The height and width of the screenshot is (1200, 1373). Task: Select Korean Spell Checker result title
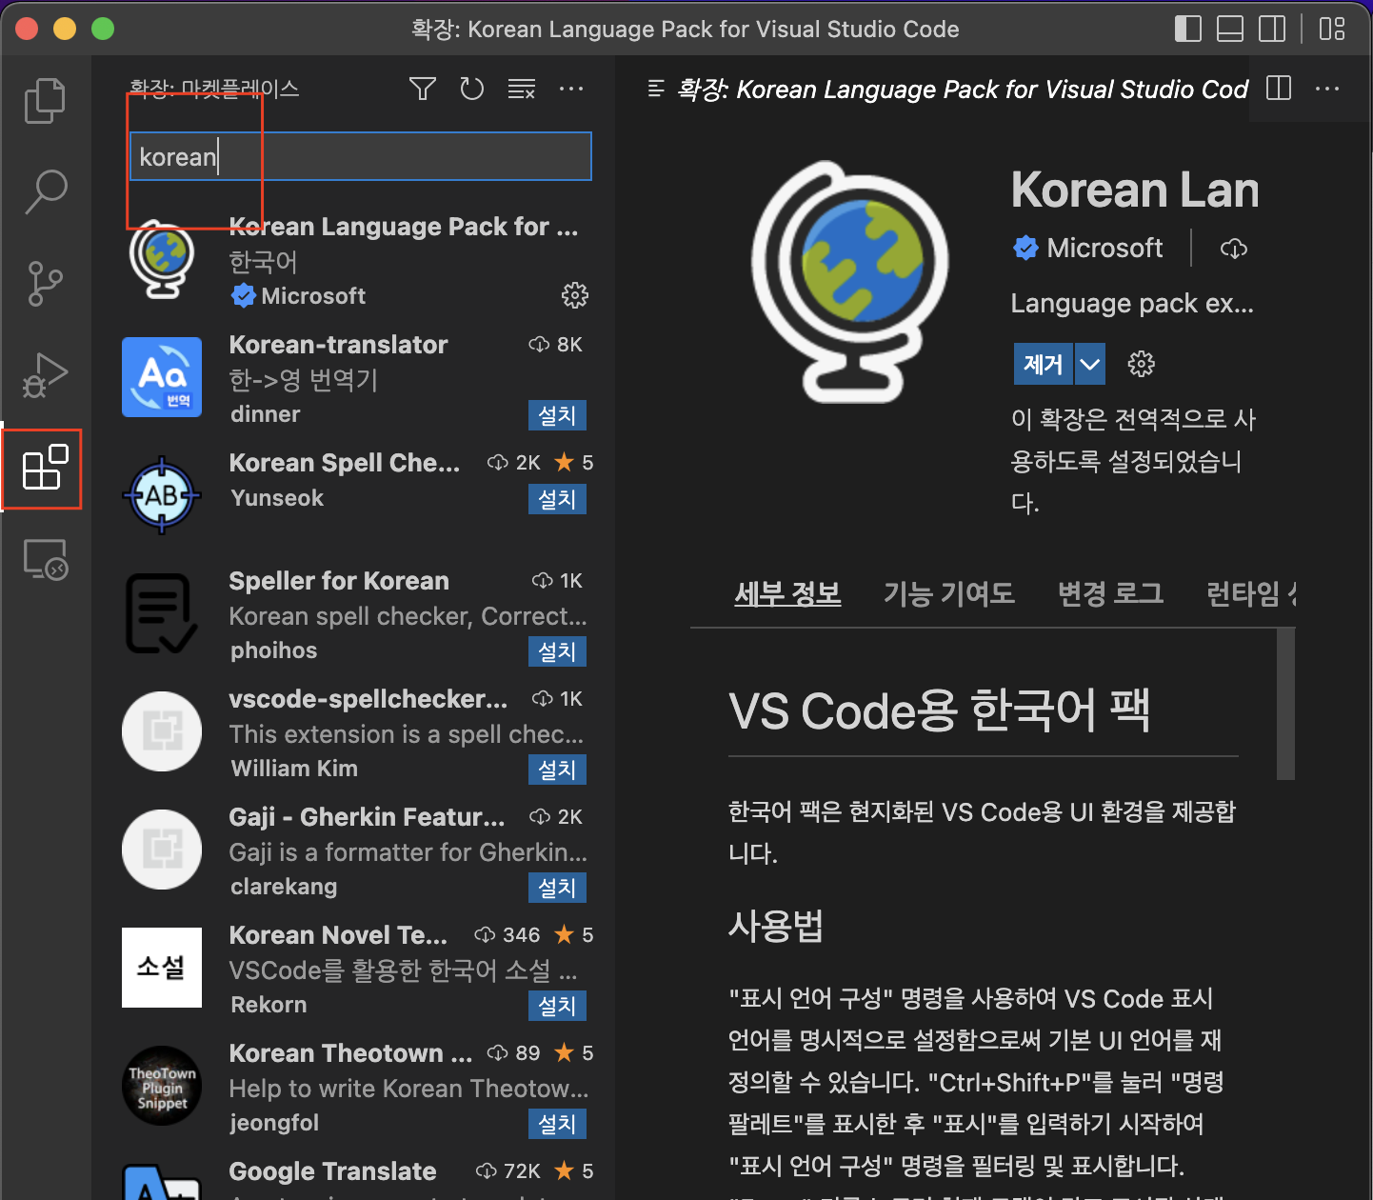[x=345, y=463]
